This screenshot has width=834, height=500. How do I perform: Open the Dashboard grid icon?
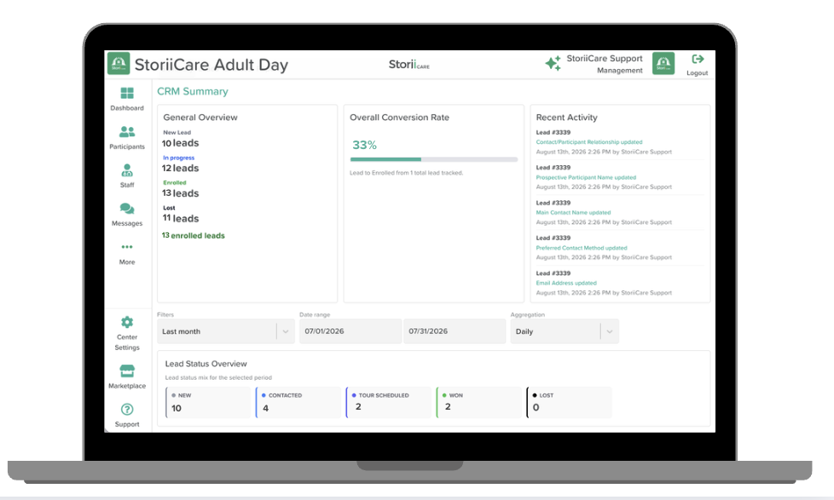point(127,93)
